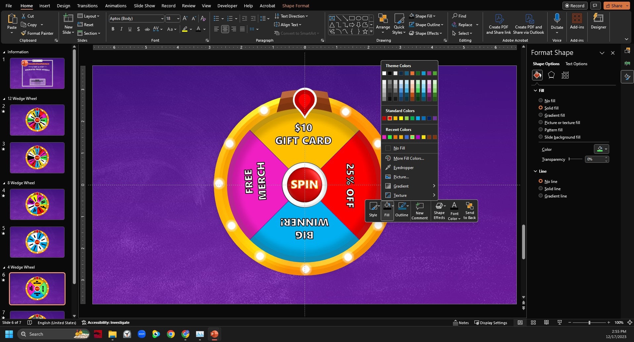Image resolution: width=634 pixels, height=342 pixels.
Task: Click Send to Back on mini toolbar
Action: (469, 211)
